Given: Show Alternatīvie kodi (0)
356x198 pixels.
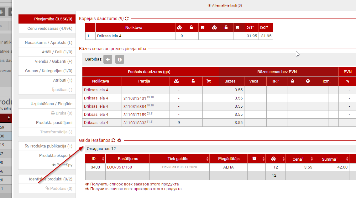Looking at the screenshot, I should 225,5.
